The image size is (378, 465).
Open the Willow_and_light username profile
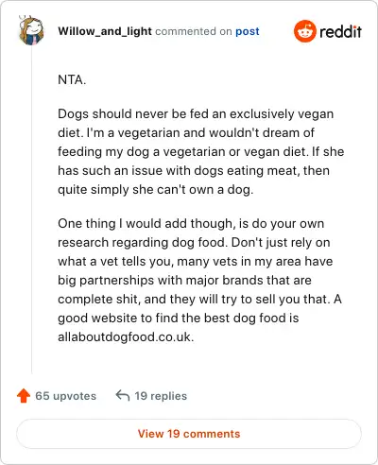coord(105,31)
